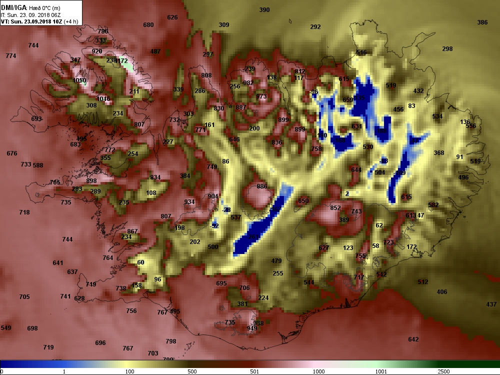Viewport: 500px width, 375px height.
Task: Click the '582' value in the east
Action: point(433,204)
